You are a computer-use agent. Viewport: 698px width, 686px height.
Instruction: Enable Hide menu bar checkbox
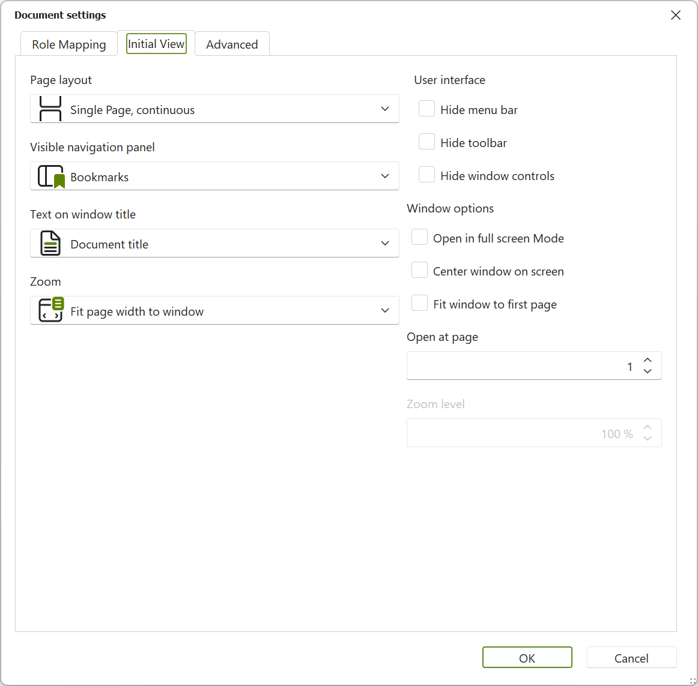pos(426,109)
